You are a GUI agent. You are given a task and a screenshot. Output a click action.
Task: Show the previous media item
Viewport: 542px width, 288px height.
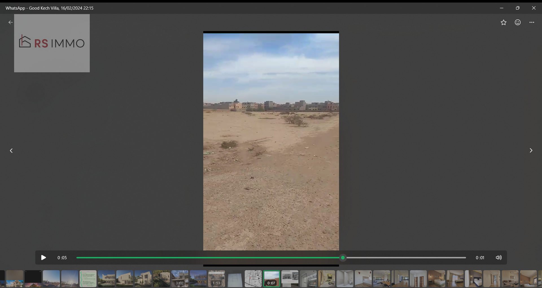(x=11, y=150)
